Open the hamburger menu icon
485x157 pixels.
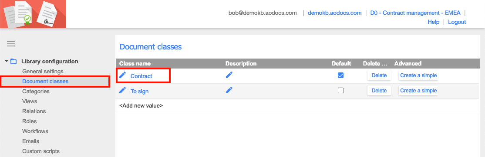click(11, 44)
